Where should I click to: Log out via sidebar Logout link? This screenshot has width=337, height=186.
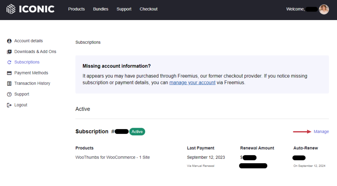pyautogui.click(x=21, y=105)
